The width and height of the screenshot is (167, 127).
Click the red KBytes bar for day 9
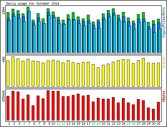tap(48, 105)
